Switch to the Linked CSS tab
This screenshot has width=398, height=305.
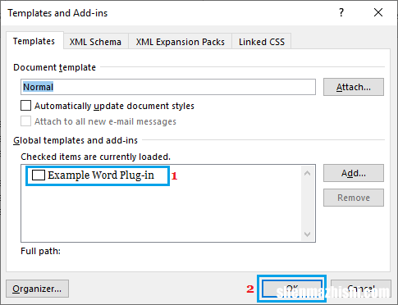[262, 42]
